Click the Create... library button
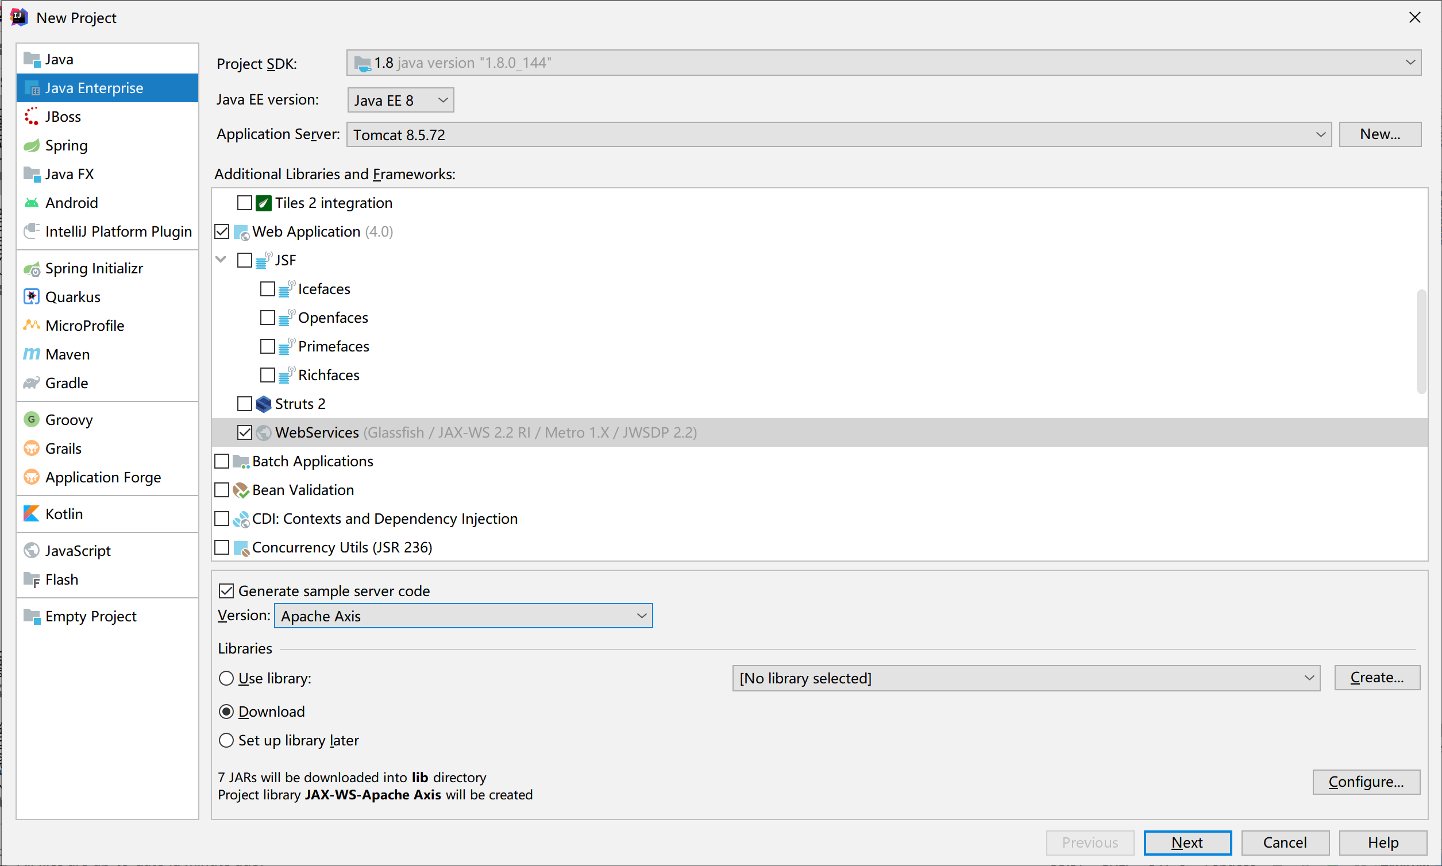Screen dimensions: 1442x866 click(1377, 678)
